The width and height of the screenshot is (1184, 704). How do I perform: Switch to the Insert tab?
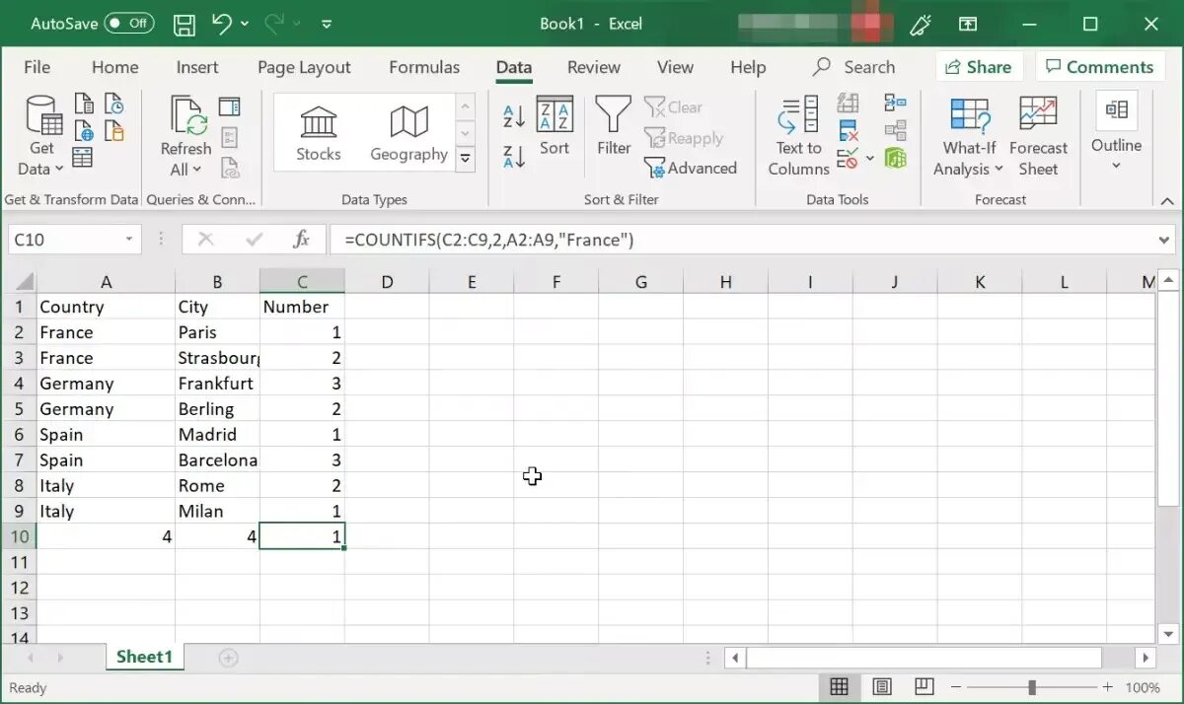point(197,67)
